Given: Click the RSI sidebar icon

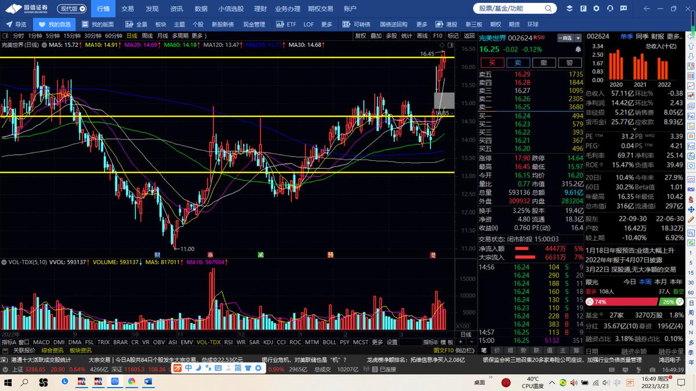Looking at the screenshot, I should [x=691, y=189].
